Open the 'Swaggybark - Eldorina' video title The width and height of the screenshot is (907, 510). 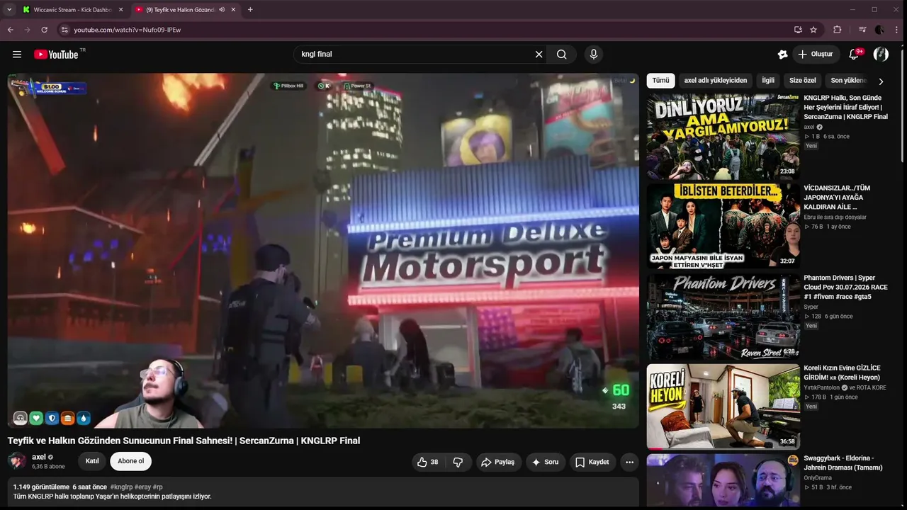click(x=843, y=463)
